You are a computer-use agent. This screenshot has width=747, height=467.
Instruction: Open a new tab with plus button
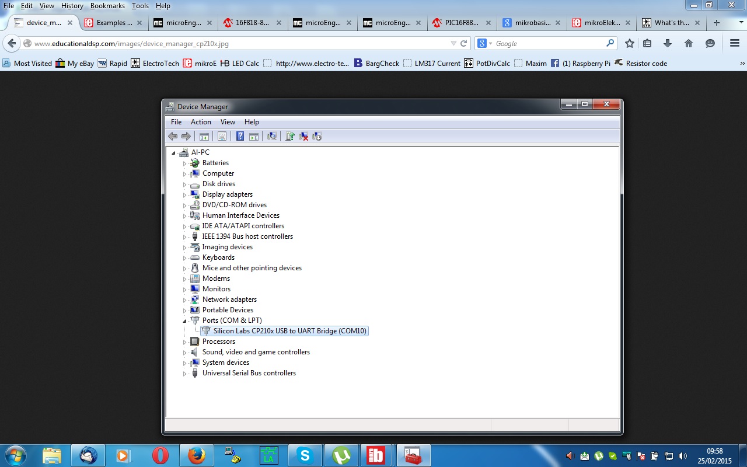717,23
